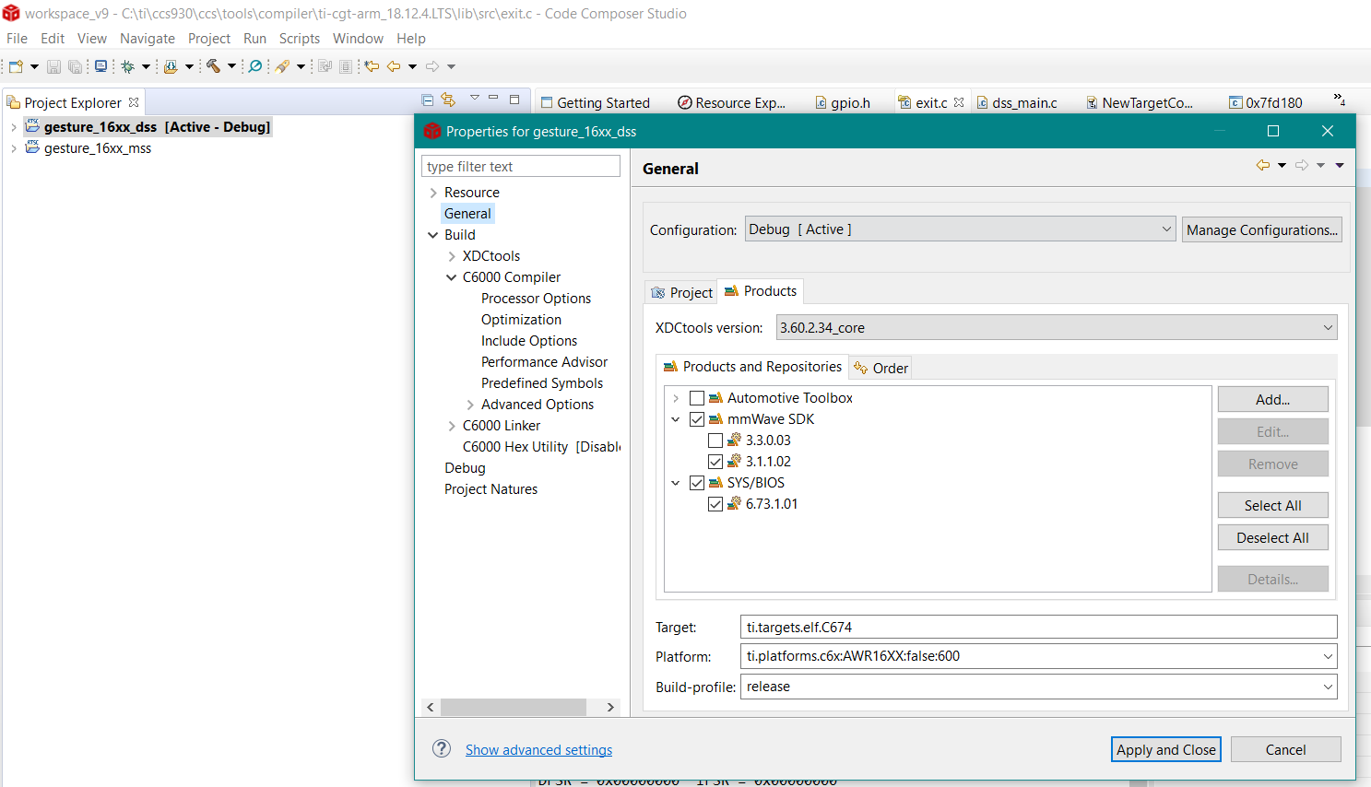Click Manage Configurations button

[1261, 229]
